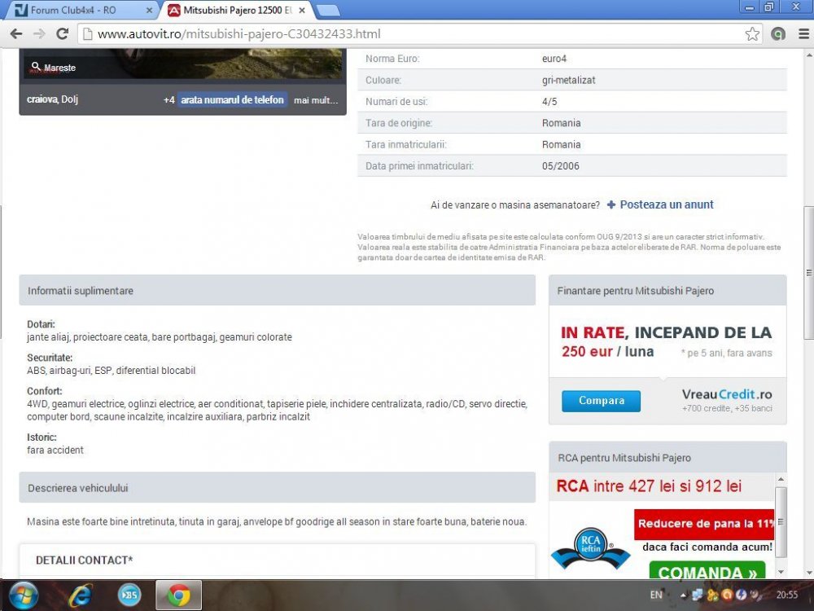Screen dimensions: 814x611
Task: Click the euro4 value
Action: pyautogui.click(x=554, y=59)
